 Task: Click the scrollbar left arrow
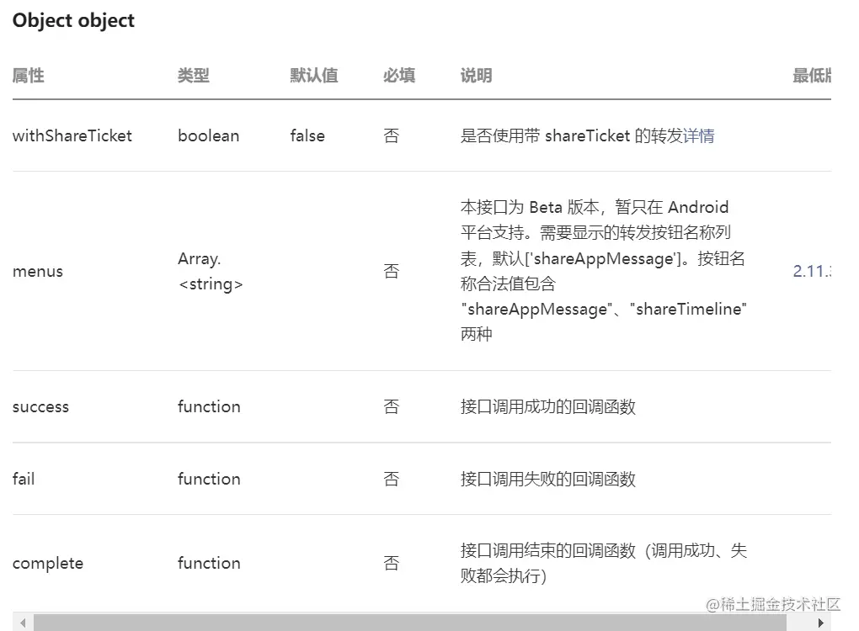pos(22,623)
